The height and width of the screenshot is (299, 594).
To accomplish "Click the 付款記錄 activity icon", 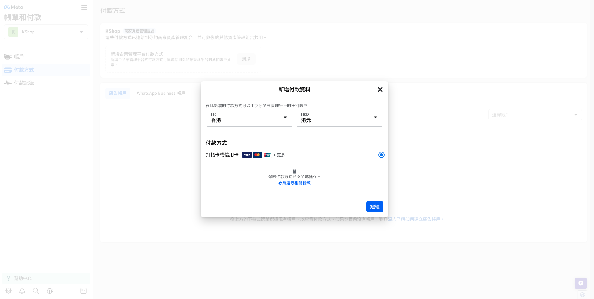I will pos(8,83).
